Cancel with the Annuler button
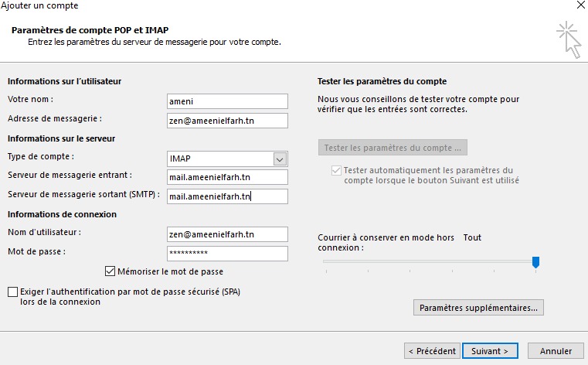This screenshot has height=365, width=588. (556, 350)
